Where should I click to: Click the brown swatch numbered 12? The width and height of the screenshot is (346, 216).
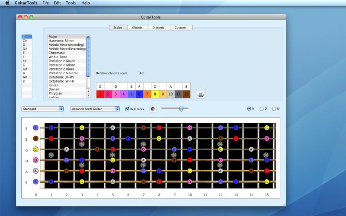(x=186, y=94)
